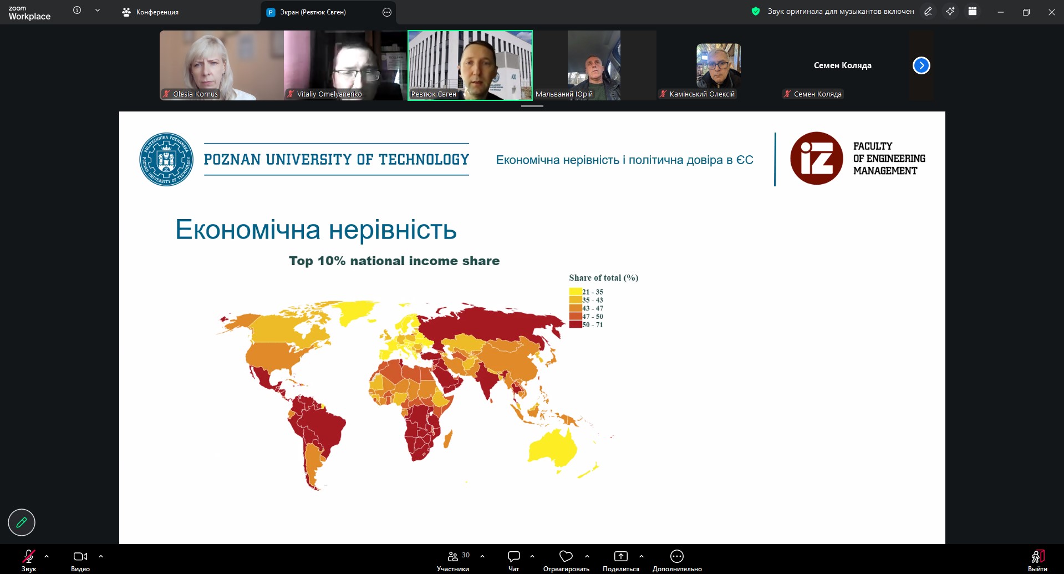Show next participants with blue arrow
Image resolution: width=1064 pixels, height=574 pixels.
pyautogui.click(x=921, y=65)
